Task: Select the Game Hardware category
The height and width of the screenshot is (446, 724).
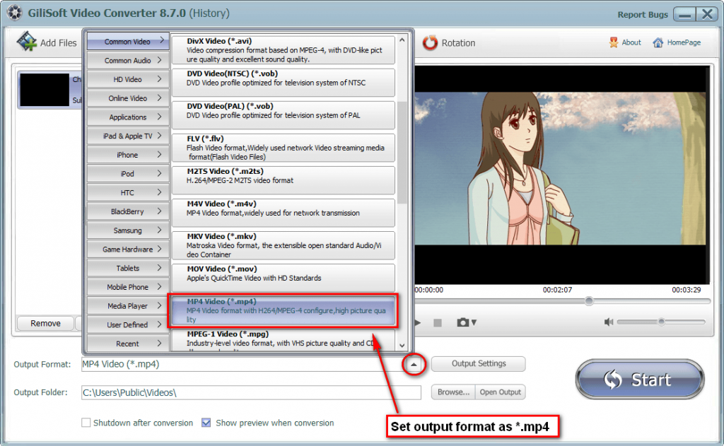Action: (x=127, y=250)
